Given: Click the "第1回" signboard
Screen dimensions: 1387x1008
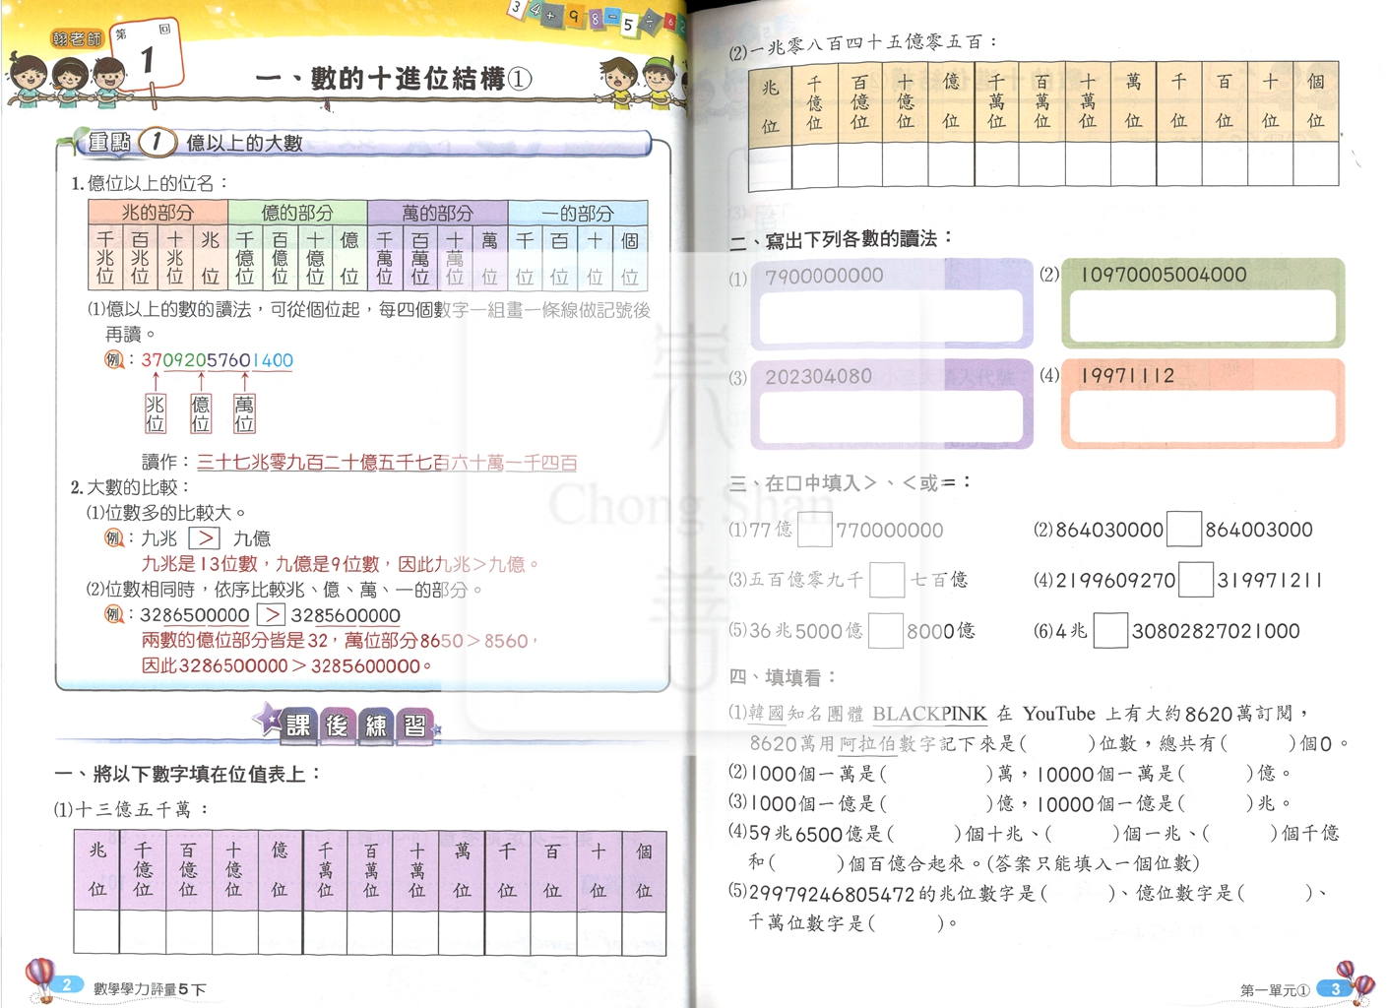Looking at the screenshot, I should (x=146, y=55).
